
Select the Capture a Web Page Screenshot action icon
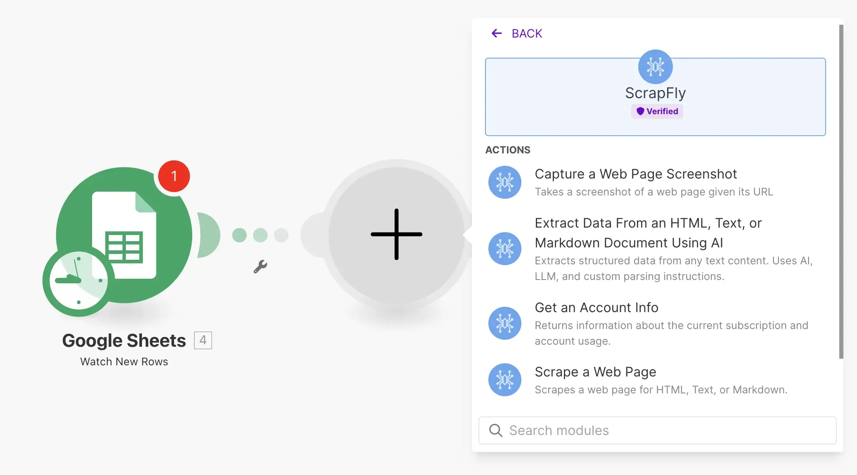click(504, 182)
